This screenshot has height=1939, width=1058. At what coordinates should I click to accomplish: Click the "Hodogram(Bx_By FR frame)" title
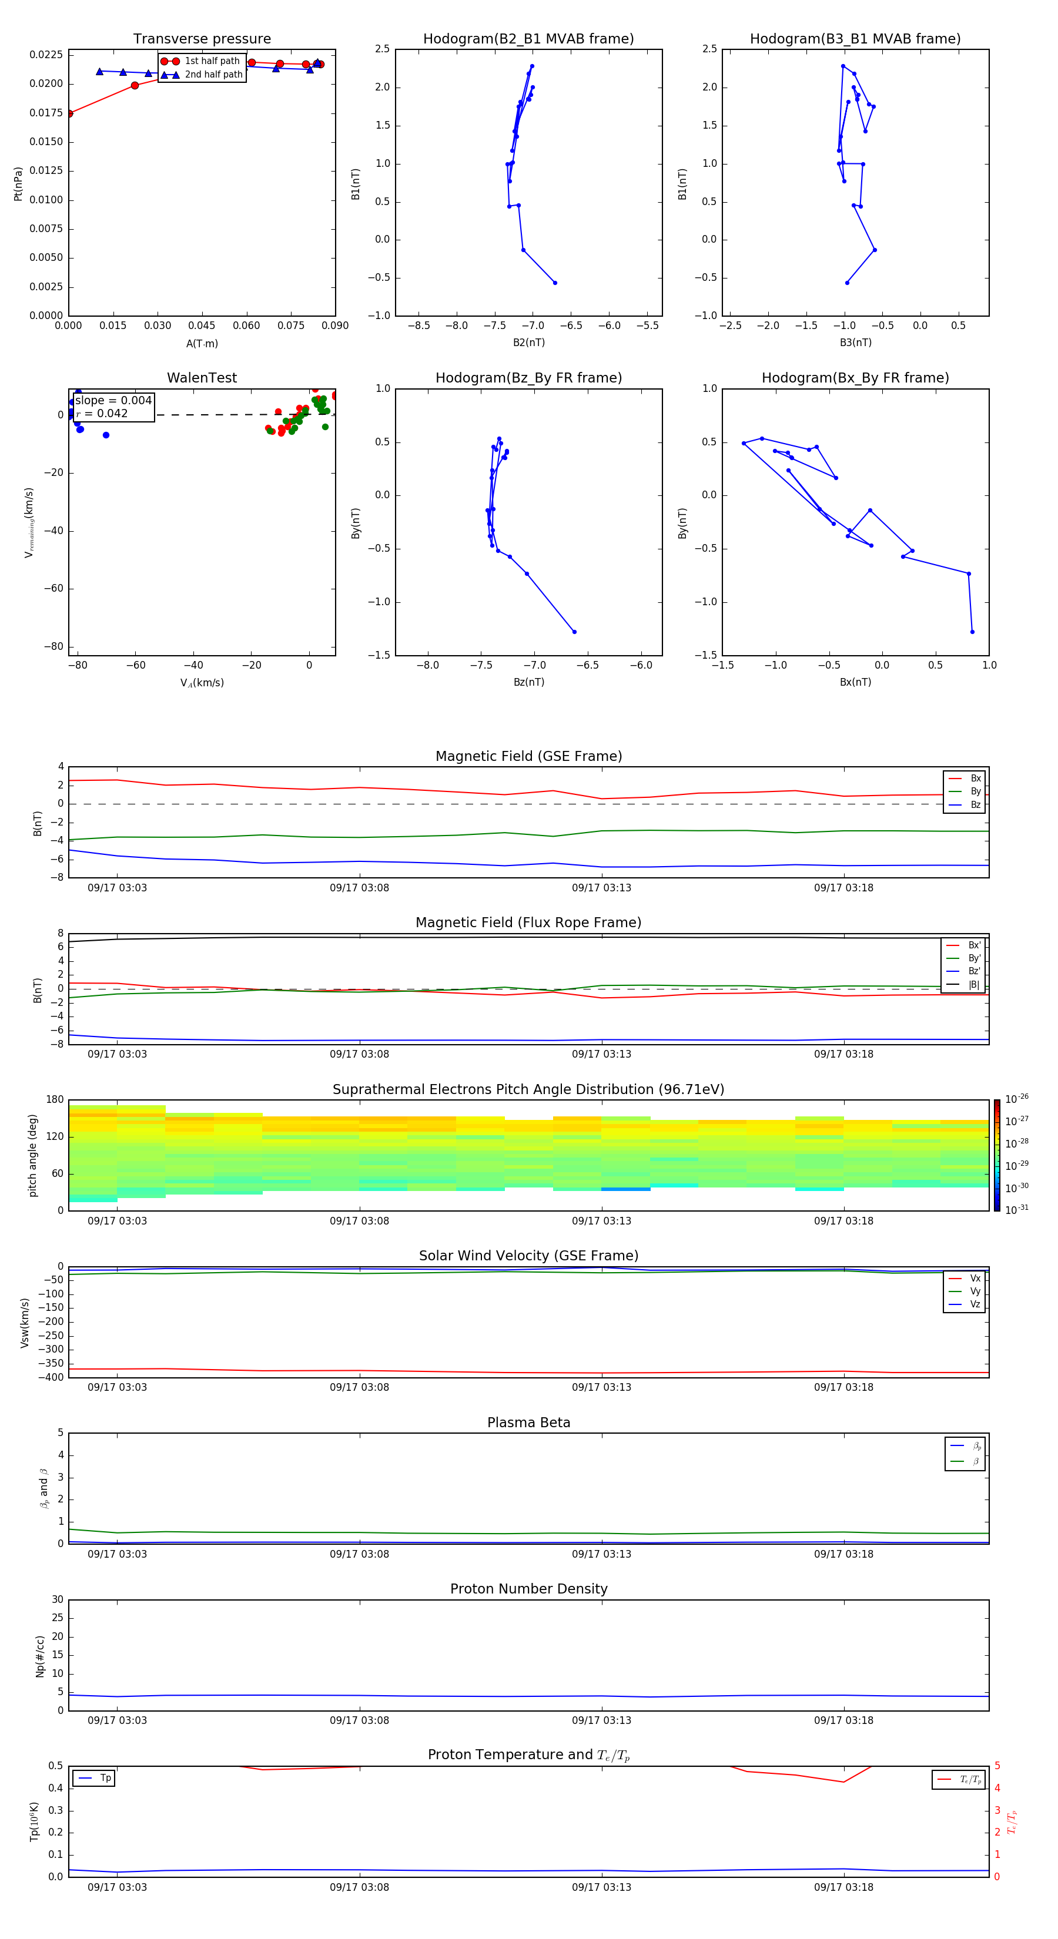855,378
